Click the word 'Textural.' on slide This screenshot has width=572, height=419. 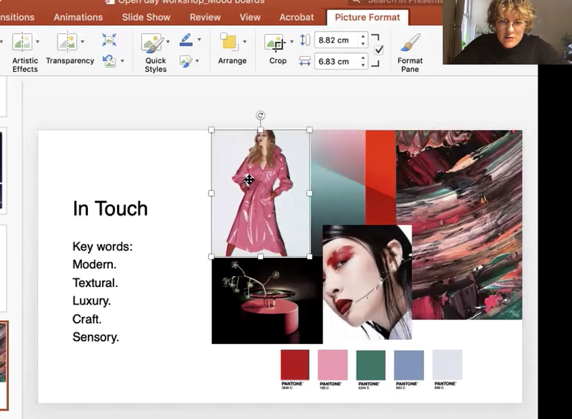95,283
